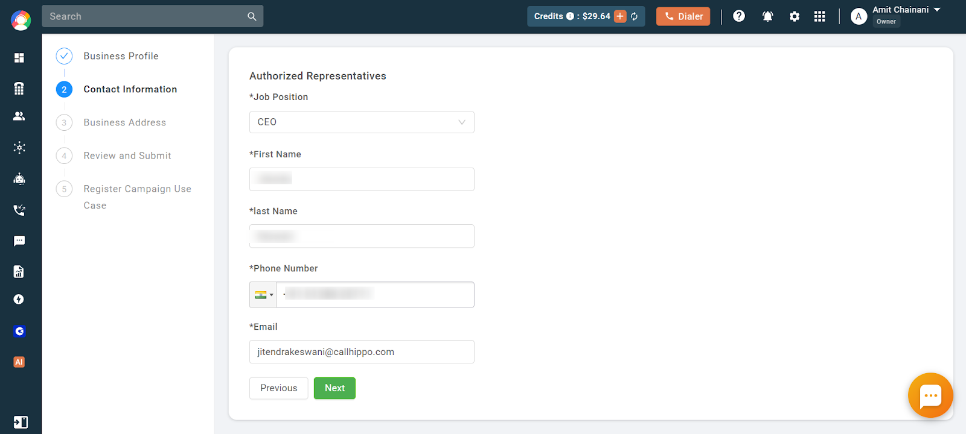This screenshot has height=434, width=966.
Task: Click the sidebar expand icon at bottom
Action: [x=20, y=422]
